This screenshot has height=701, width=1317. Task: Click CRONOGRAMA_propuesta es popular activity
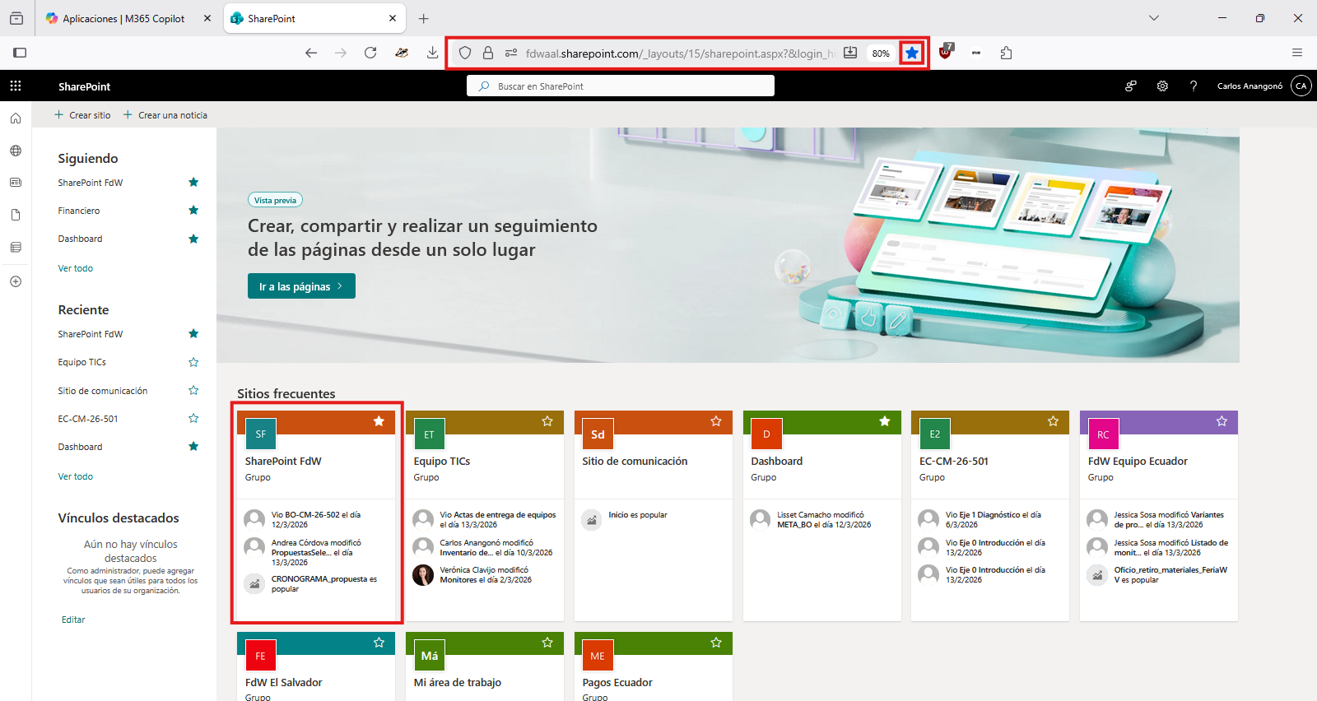[324, 584]
